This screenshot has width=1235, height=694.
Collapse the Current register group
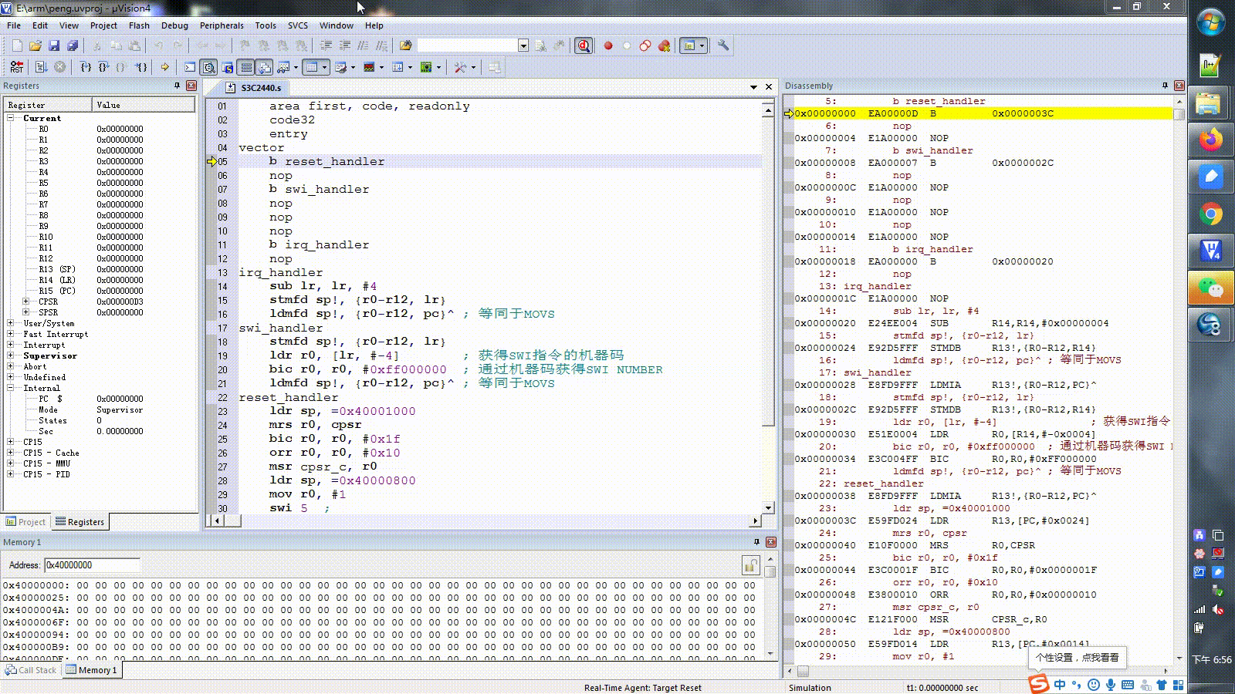point(10,118)
